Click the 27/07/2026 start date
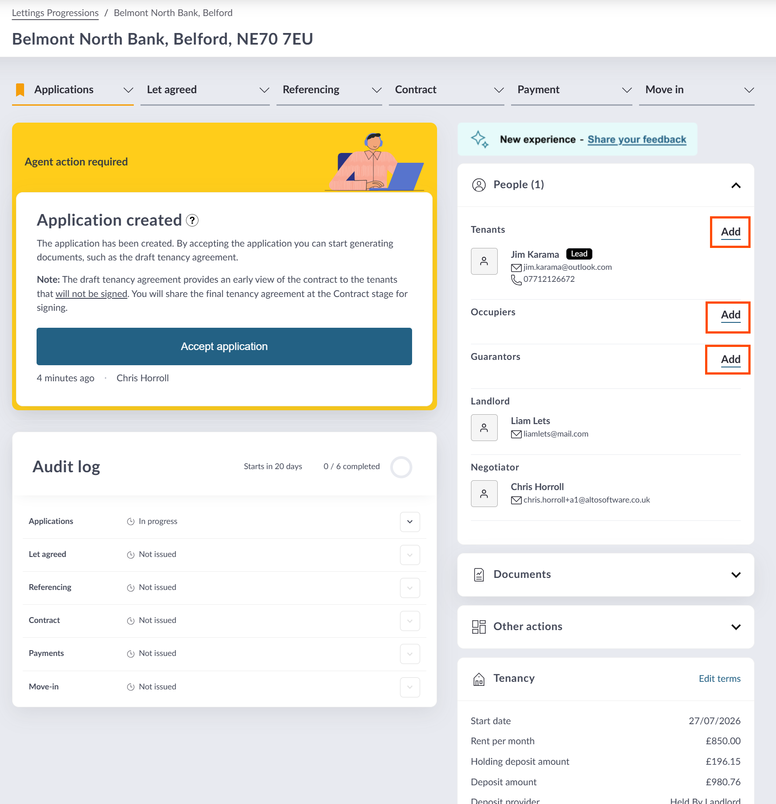This screenshot has height=804, width=776. pos(714,721)
